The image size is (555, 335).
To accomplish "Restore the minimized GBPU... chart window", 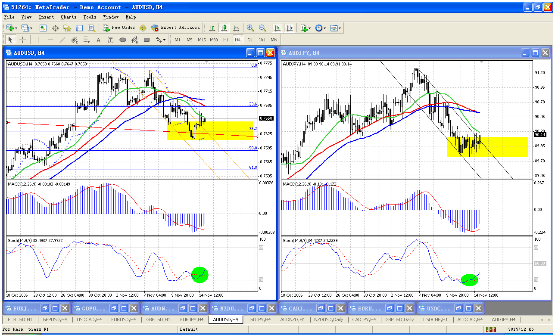I will point(114,308).
